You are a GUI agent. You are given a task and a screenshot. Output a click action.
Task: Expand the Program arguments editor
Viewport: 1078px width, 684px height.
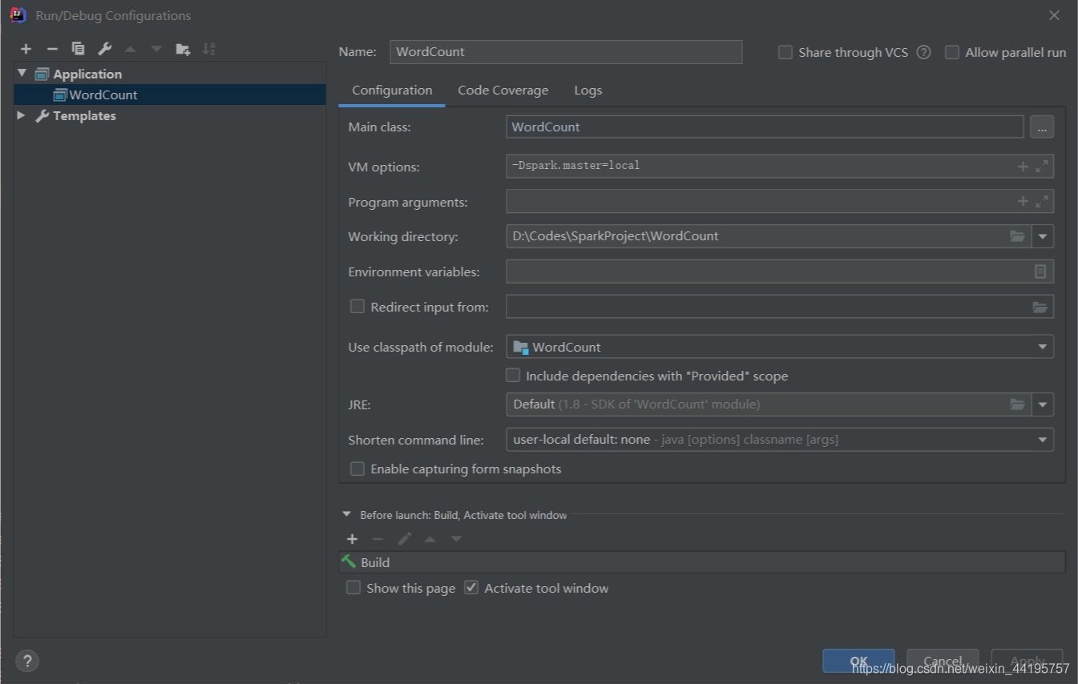tap(1042, 202)
